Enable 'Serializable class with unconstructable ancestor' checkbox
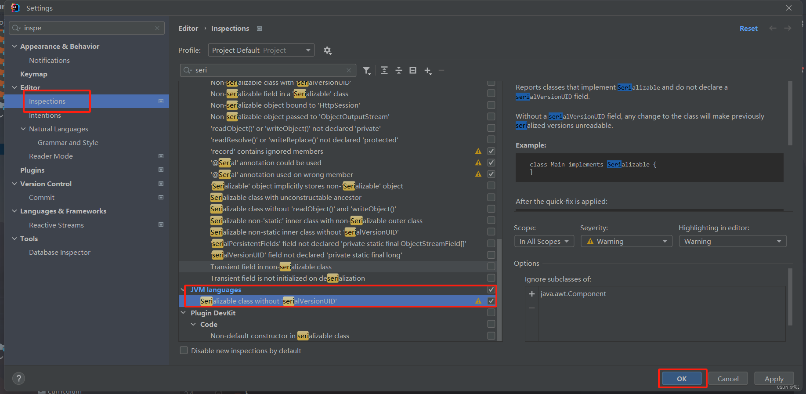 coord(491,197)
